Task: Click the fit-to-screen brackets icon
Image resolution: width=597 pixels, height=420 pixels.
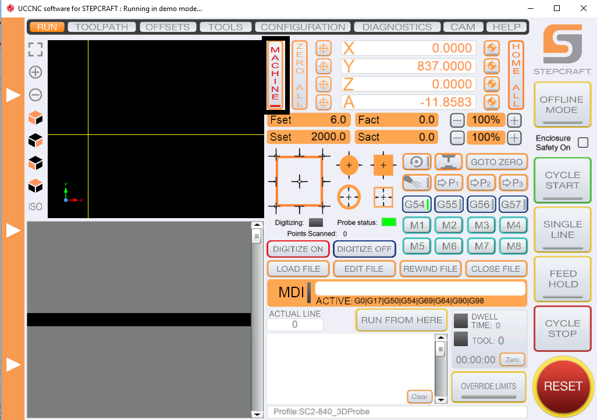Action: click(x=35, y=49)
